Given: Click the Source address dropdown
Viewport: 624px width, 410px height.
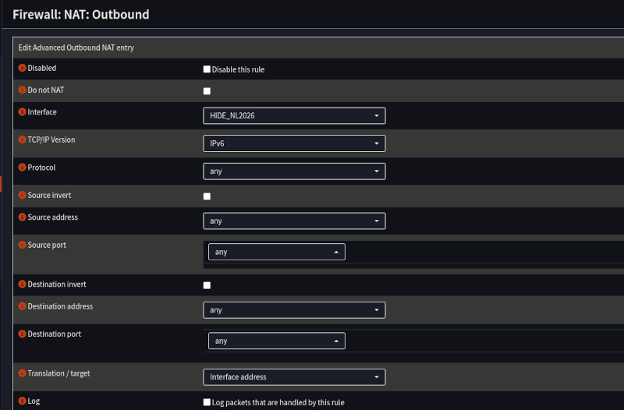Looking at the screenshot, I should [294, 221].
